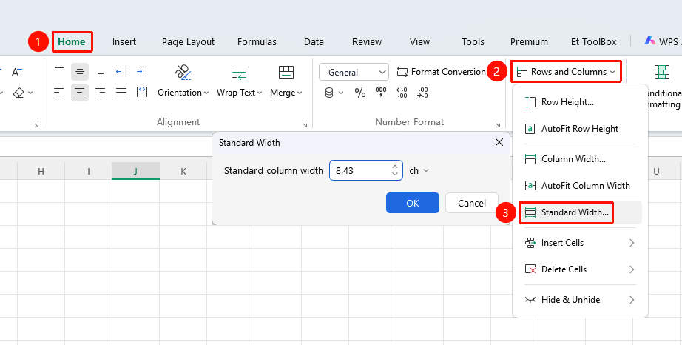The image size is (682, 345).
Task: Click the decrease indent icon
Action: tap(121, 71)
